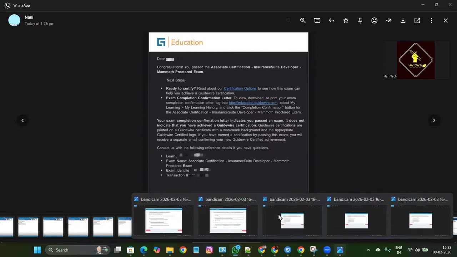Open Instagram from the taskbar
The image size is (457, 257).
pyautogui.click(x=209, y=250)
